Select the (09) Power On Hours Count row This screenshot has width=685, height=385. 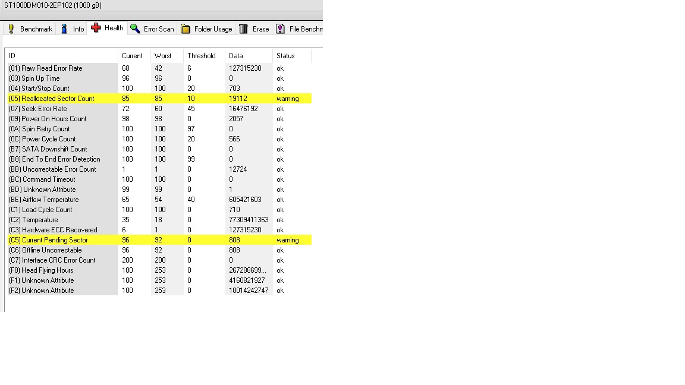(159, 119)
